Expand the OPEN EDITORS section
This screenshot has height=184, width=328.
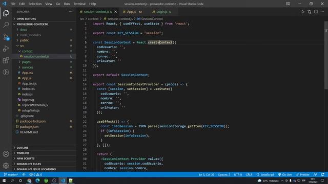(44, 19)
